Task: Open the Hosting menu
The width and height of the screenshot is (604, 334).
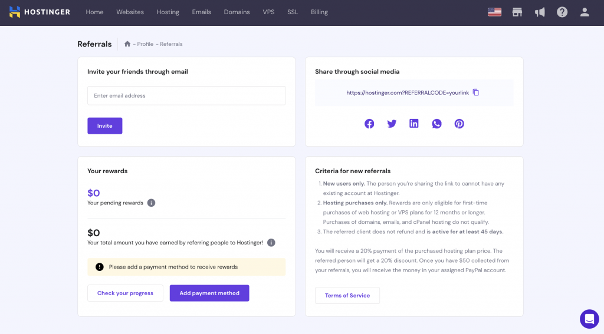Action: pos(168,12)
